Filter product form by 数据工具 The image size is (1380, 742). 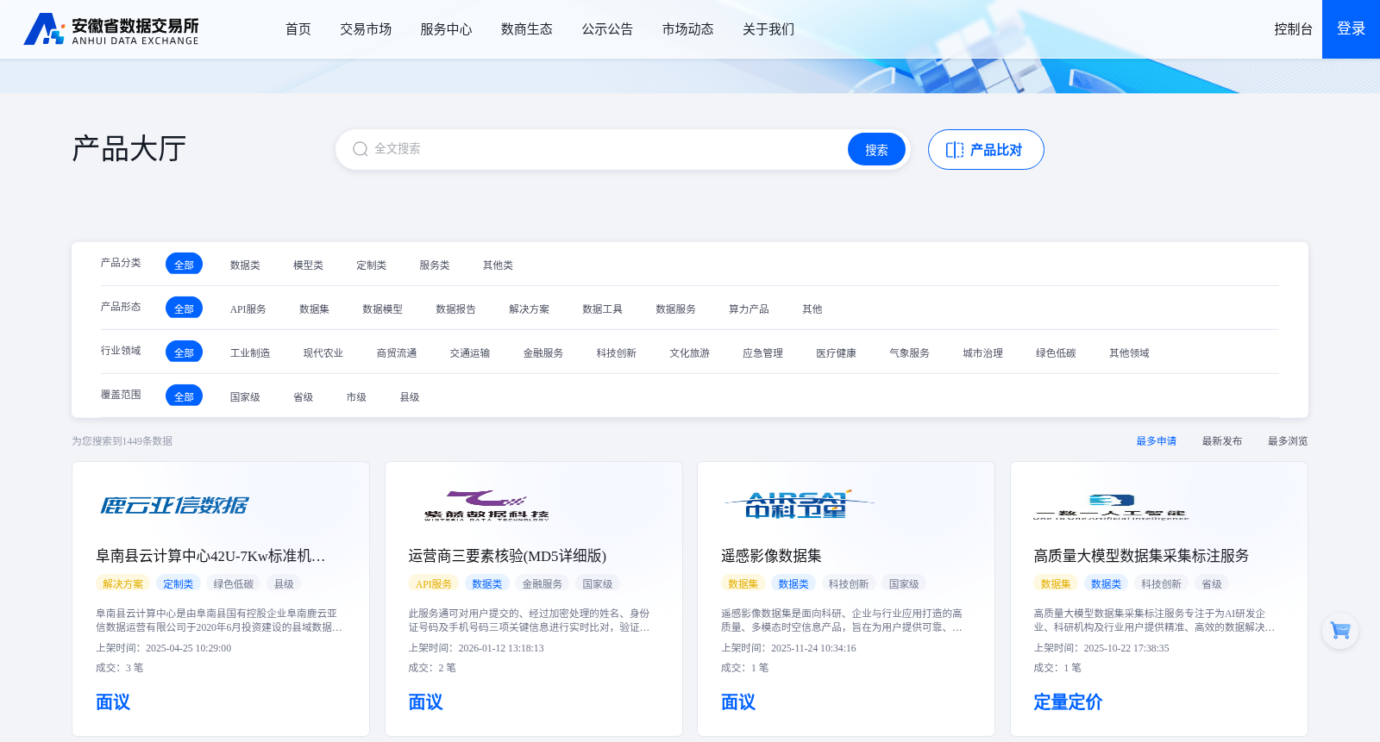coord(602,309)
